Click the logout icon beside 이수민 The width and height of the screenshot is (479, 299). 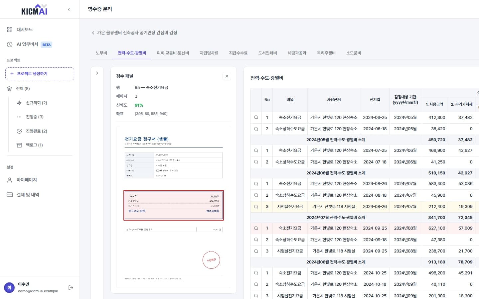click(x=71, y=288)
